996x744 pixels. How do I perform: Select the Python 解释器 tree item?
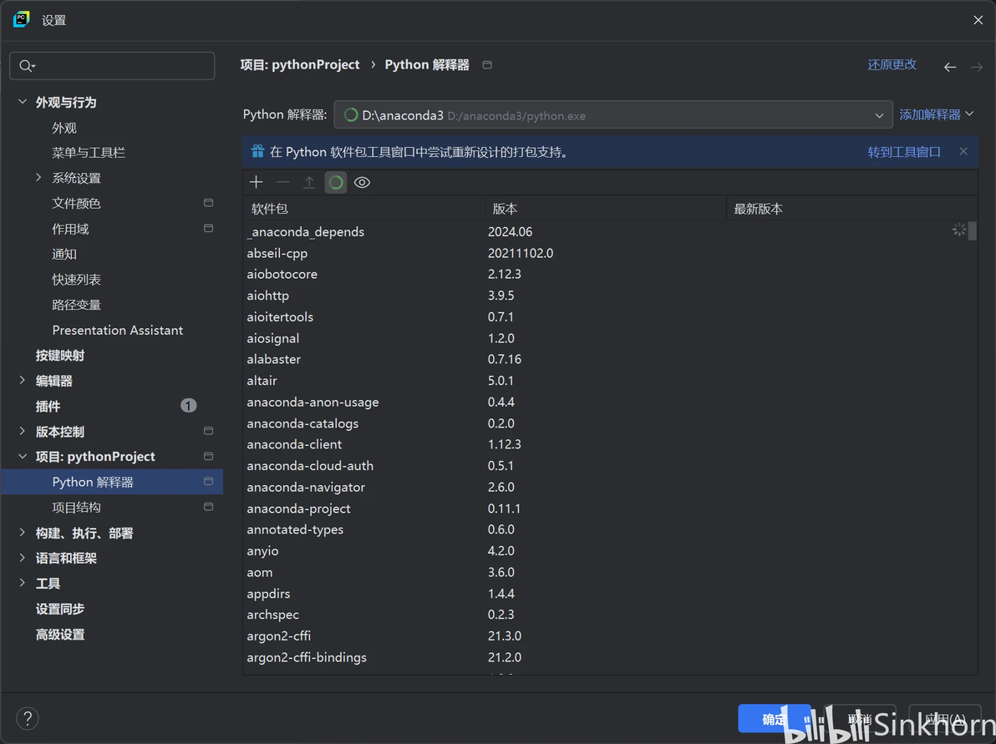[x=112, y=482]
